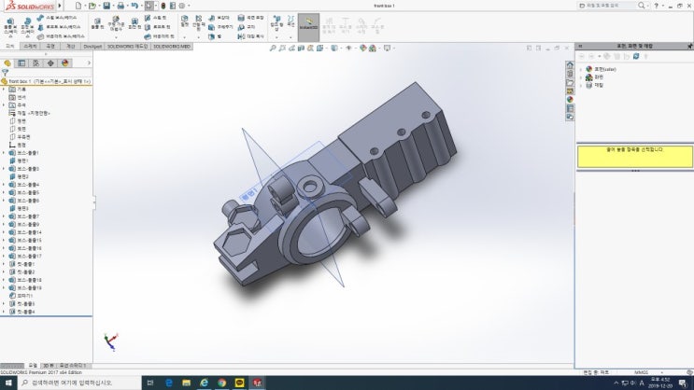Click Zoom to Fit in view toolbar
694x390 pixels.
(x=273, y=49)
